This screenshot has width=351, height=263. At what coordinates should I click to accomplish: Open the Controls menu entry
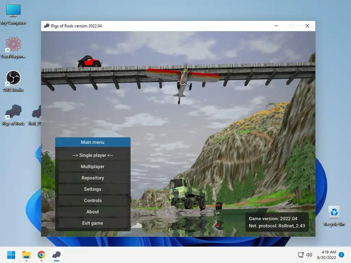(x=93, y=200)
